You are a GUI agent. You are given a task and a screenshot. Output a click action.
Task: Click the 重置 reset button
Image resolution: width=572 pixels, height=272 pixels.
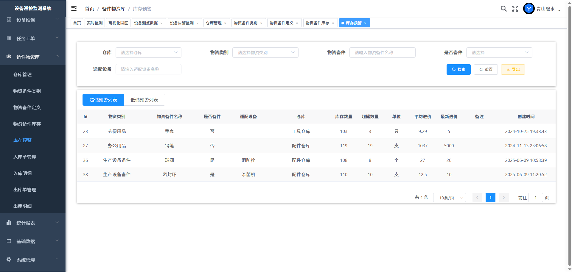pos(486,69)
